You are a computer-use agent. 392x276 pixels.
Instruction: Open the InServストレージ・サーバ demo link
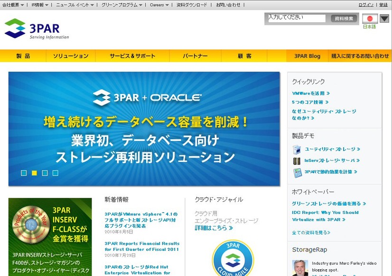tap(332, 160)
